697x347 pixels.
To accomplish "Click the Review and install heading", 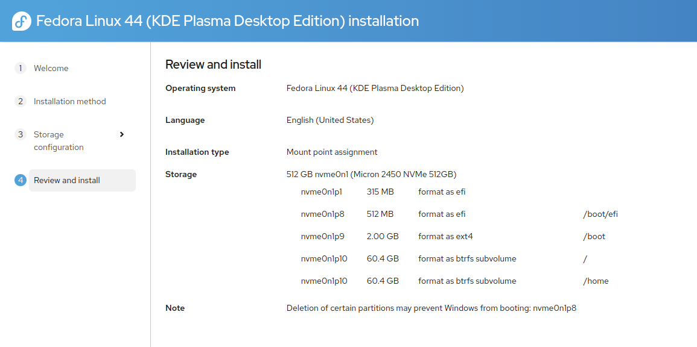I will tap(214, 65).
